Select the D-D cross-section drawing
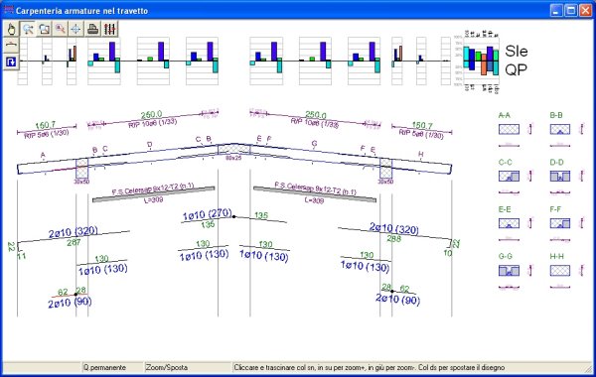 pos(560,177)
